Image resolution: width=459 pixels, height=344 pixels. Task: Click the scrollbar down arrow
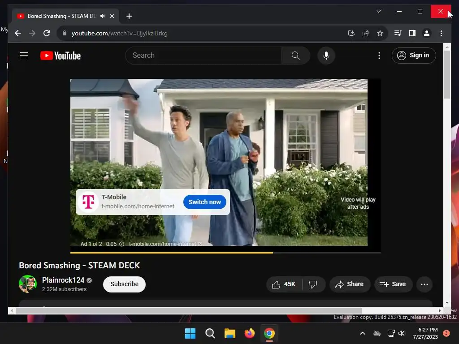(x=447, y=303)
